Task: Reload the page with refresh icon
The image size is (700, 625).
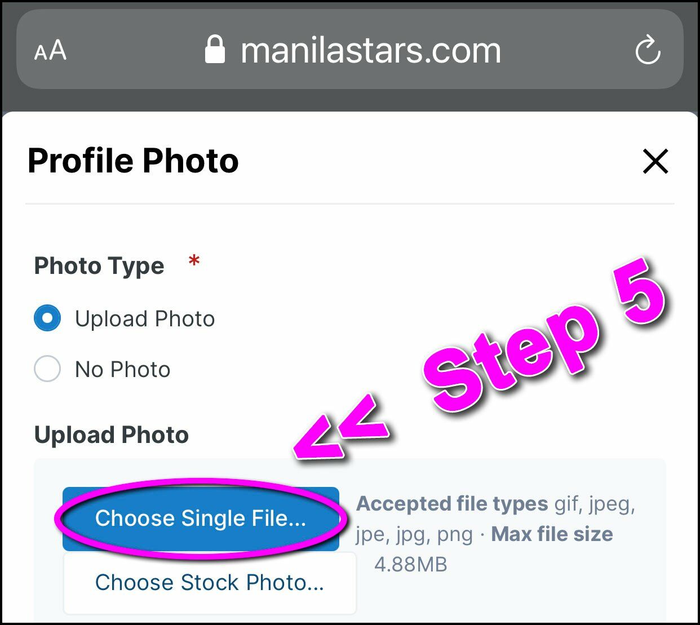Action: (x=648, y=51)
